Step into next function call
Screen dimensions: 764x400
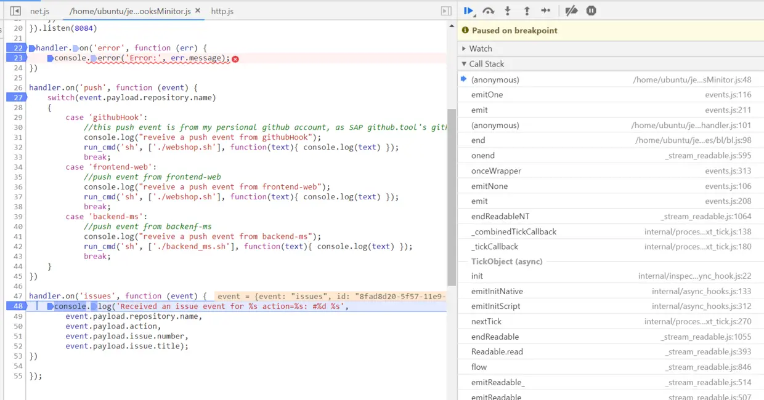[x=508, y=10]
